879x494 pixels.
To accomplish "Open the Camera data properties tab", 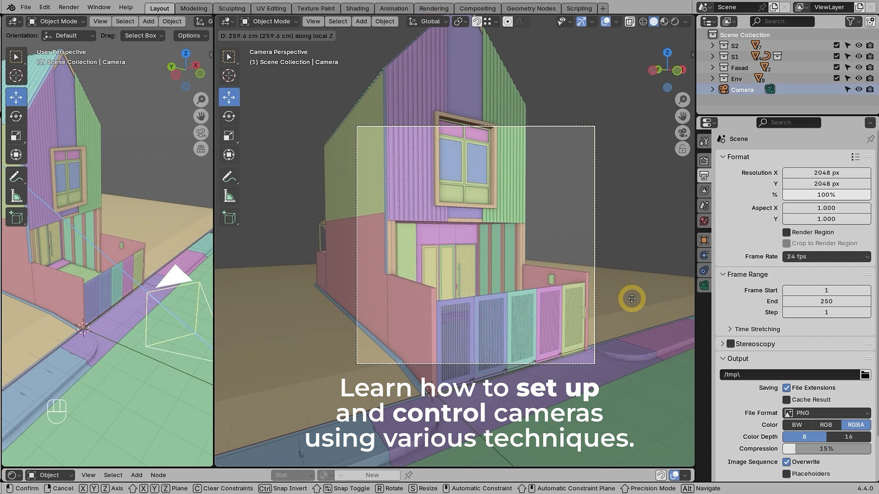I will tap(704, 286).
